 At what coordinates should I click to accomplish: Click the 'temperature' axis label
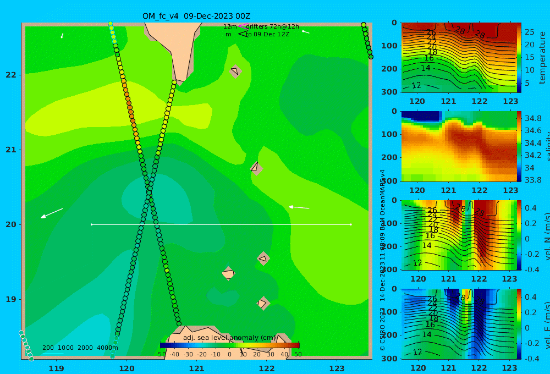pos(542,58)
